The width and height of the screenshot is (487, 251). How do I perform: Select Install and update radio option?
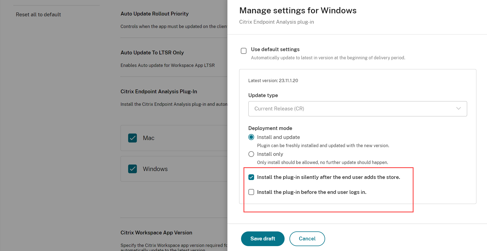(251, 137)
